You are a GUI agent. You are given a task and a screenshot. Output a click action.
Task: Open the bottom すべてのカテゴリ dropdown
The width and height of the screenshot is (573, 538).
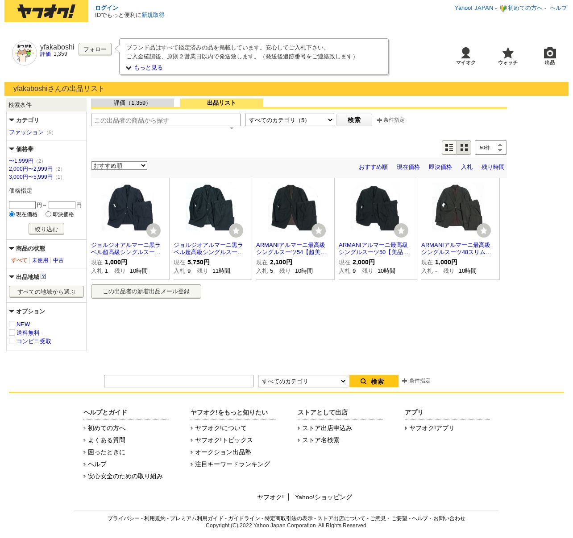click(x=303, y=381)
